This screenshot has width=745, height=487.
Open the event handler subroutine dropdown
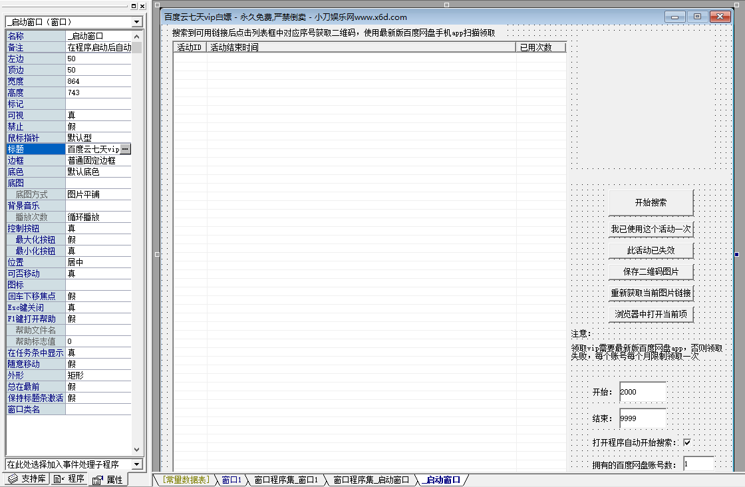tap(136, 463)
